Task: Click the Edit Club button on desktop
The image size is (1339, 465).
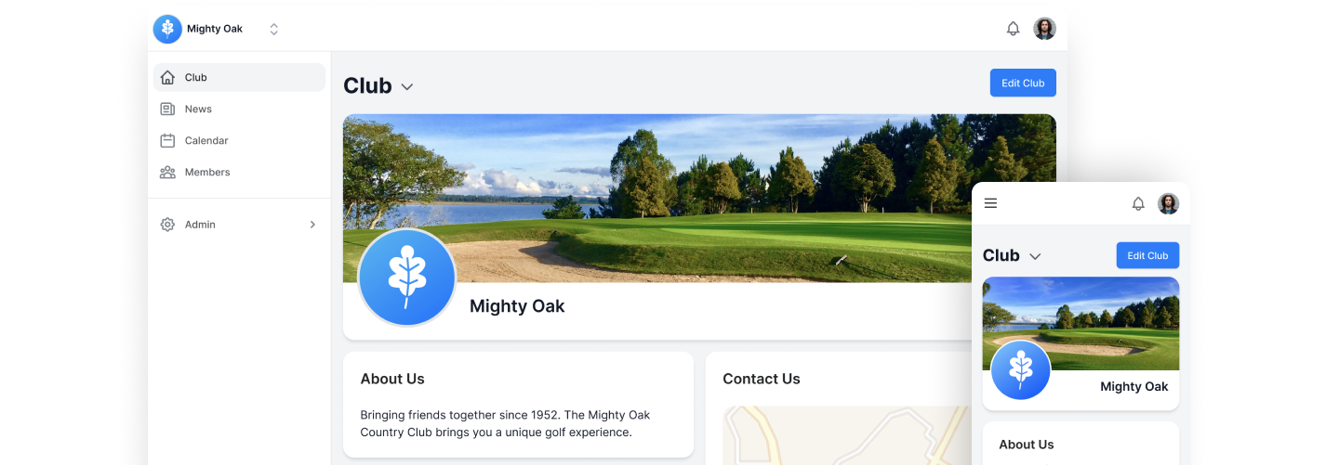Action: 1023,83
